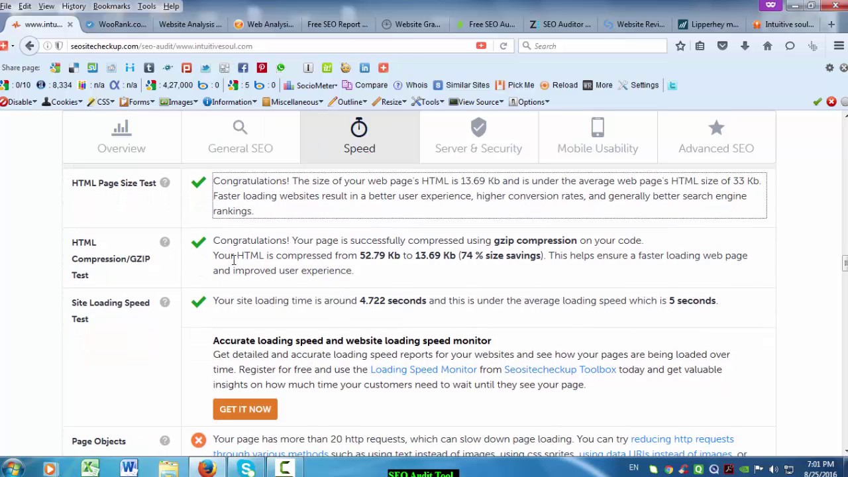The image size is (848, 477).
Task: Expand the CSS dropdown menu
Action: [x=101, y=102]
